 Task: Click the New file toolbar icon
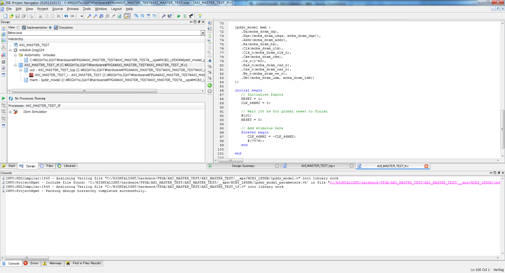pyautogui.click(x=5, y=16)
